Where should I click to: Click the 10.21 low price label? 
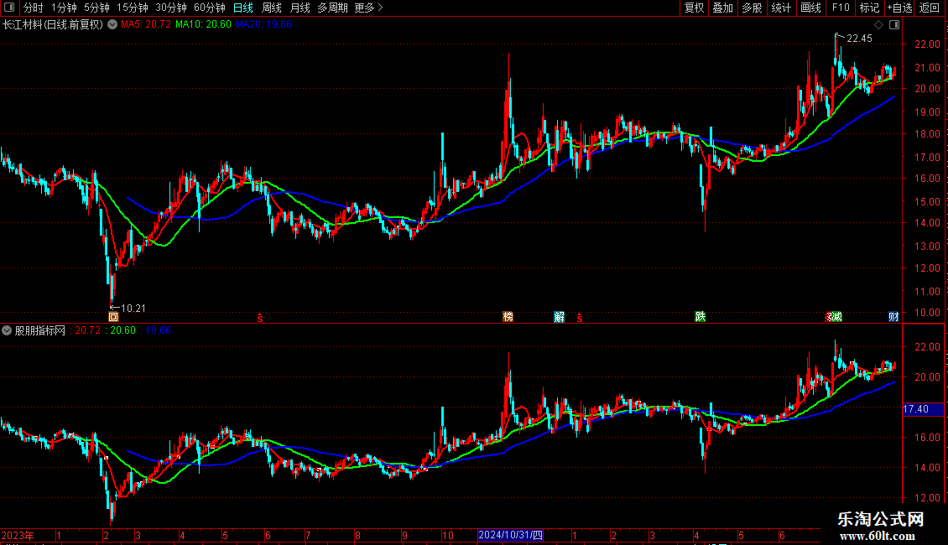pyautogui.click(x=133, y=309)
